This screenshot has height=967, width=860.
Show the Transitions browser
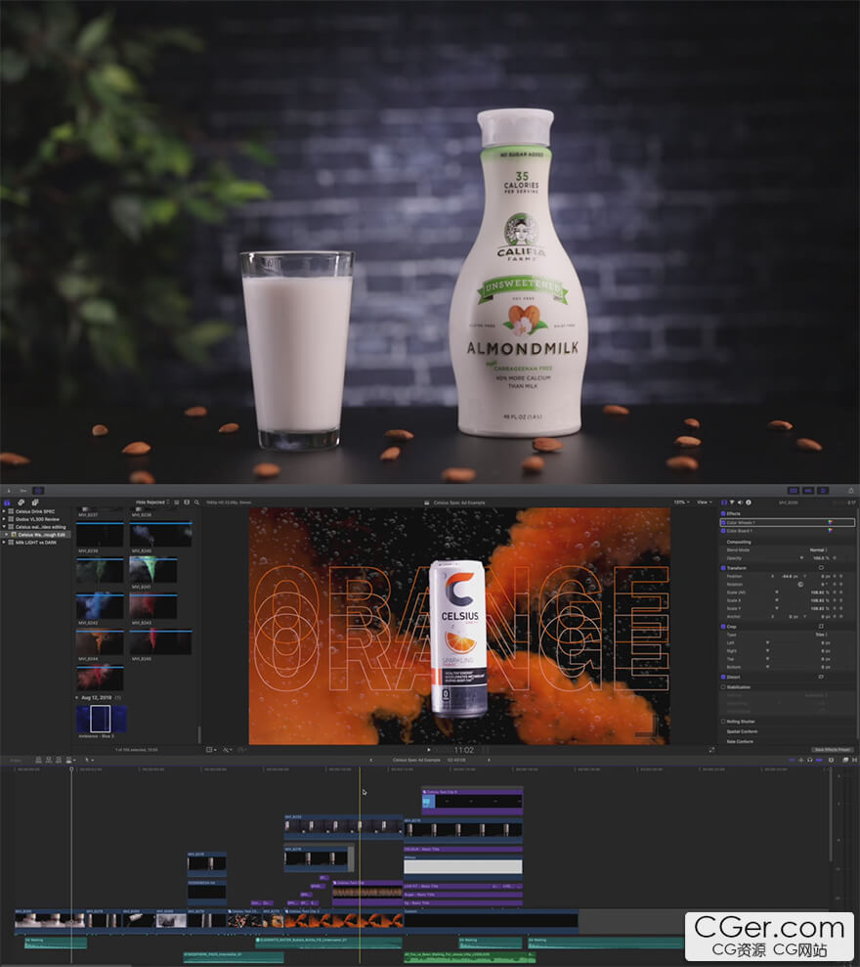[x=854, y=761]
